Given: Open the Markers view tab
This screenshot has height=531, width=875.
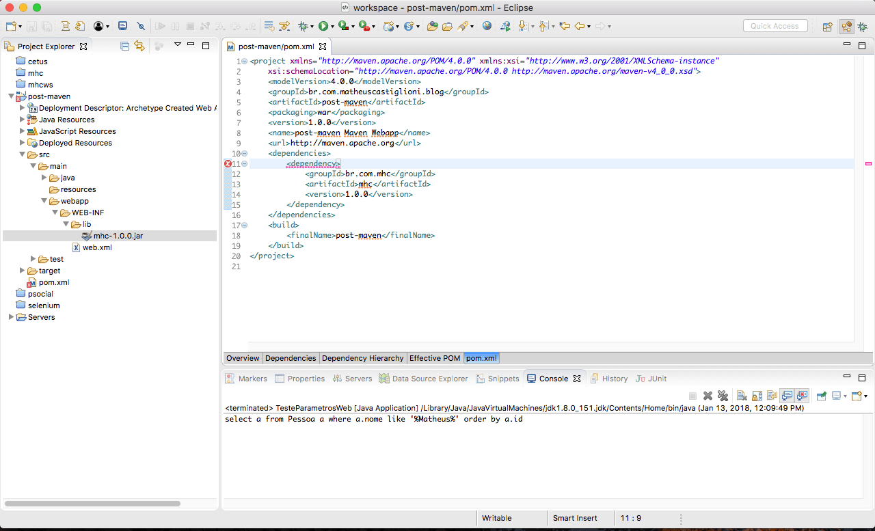Looking at the screenshot, I should point(247,379).
